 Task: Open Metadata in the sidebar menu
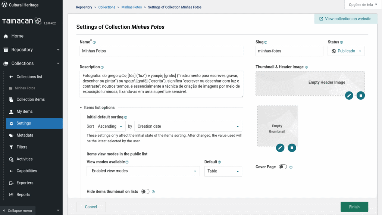tap(25, 135)
